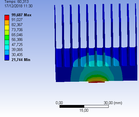
Task: Select the '30,405' legend value
Action: (x=17, y=55)
